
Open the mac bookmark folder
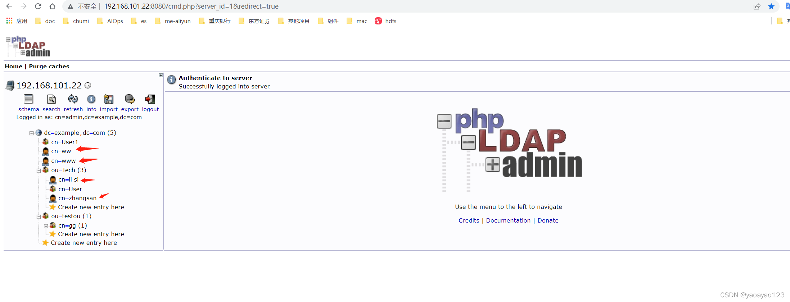coord(357,21)
